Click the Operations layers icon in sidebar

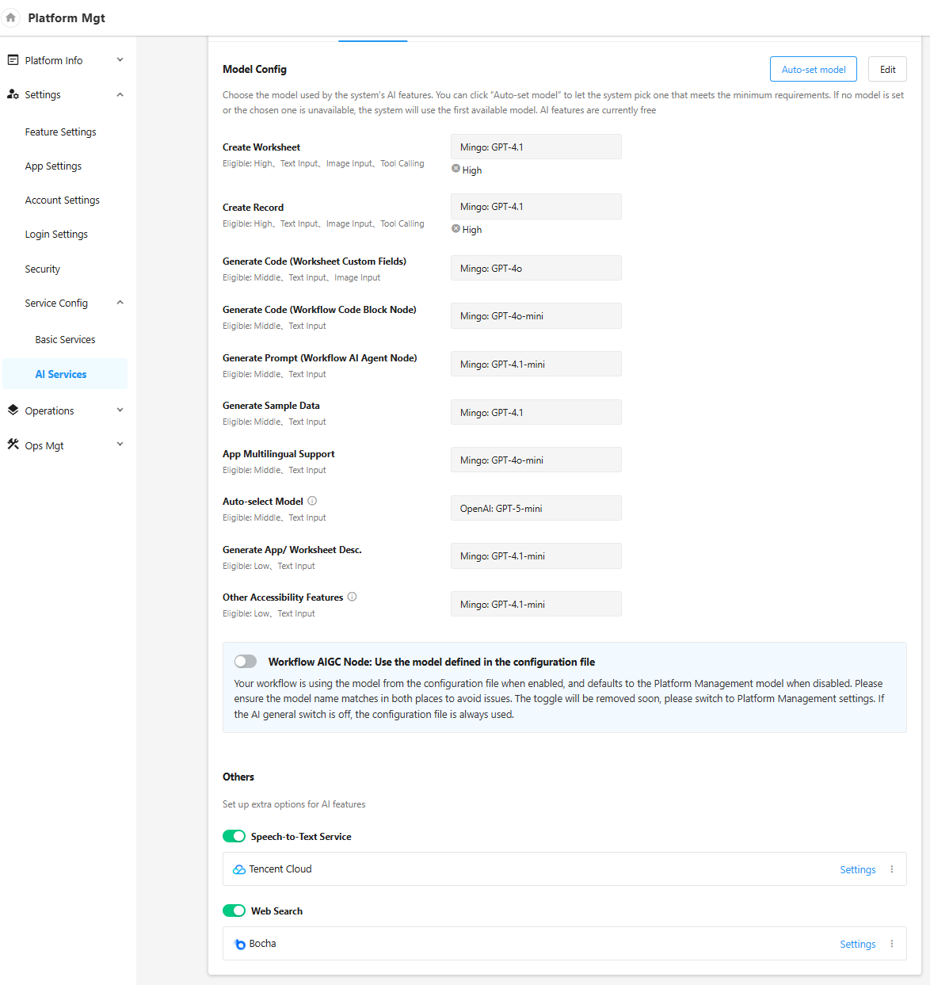[13, 410]
